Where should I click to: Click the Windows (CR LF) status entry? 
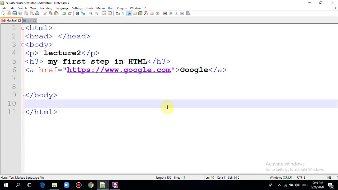(x=281, y=178)
